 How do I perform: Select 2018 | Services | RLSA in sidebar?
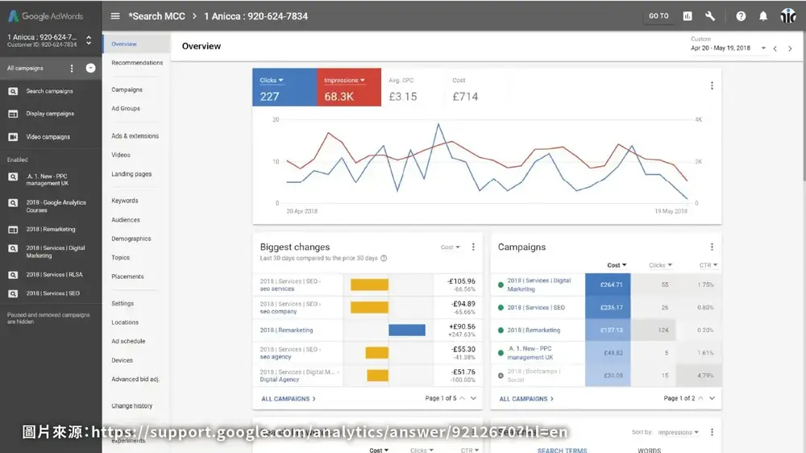click(54, 275)
